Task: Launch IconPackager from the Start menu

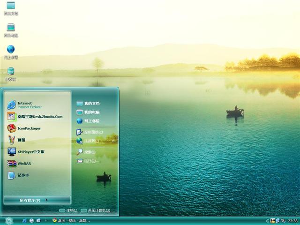Action: coord(29,128)
